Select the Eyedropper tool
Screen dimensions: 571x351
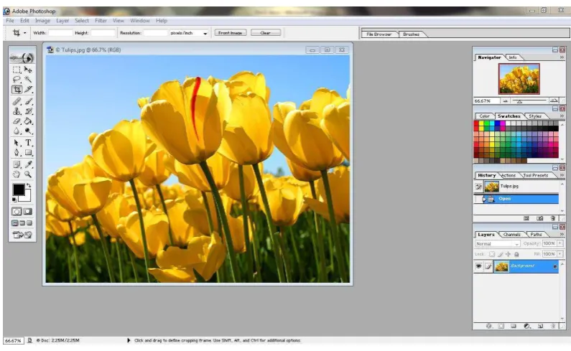[x=28, y=164]
